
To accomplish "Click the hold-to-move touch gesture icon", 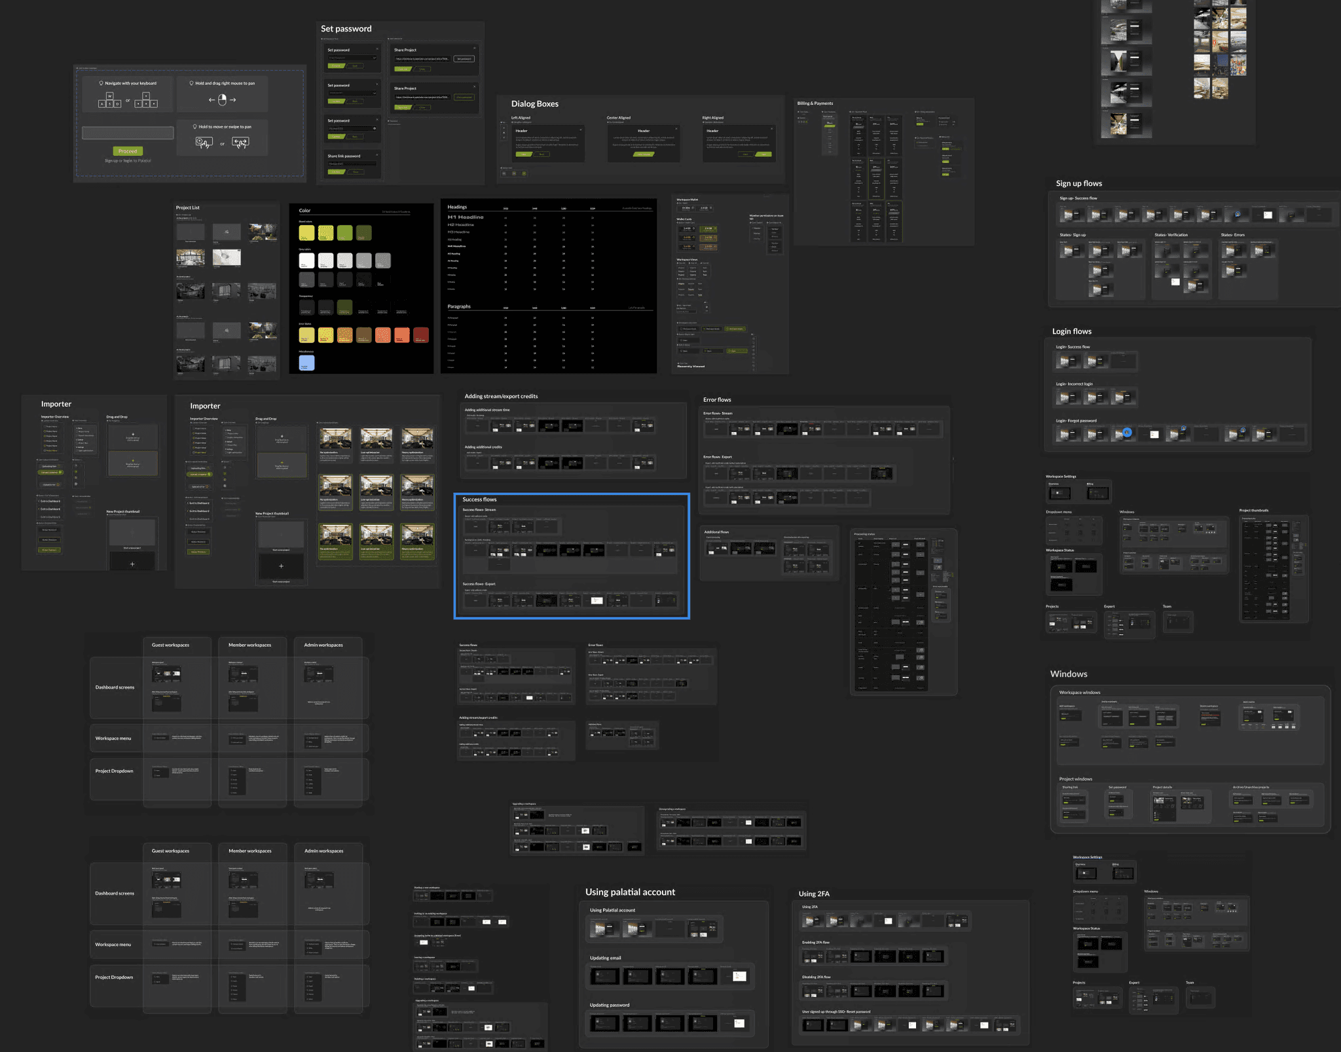I will click(204, 143).
